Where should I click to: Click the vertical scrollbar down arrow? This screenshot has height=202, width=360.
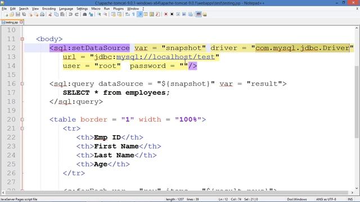pos(357,189)
